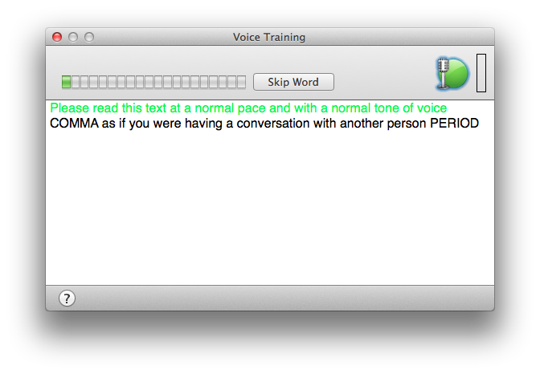Click the green word 'Please' in text
This screenshot has height=374, width=540.
[70, 108]
